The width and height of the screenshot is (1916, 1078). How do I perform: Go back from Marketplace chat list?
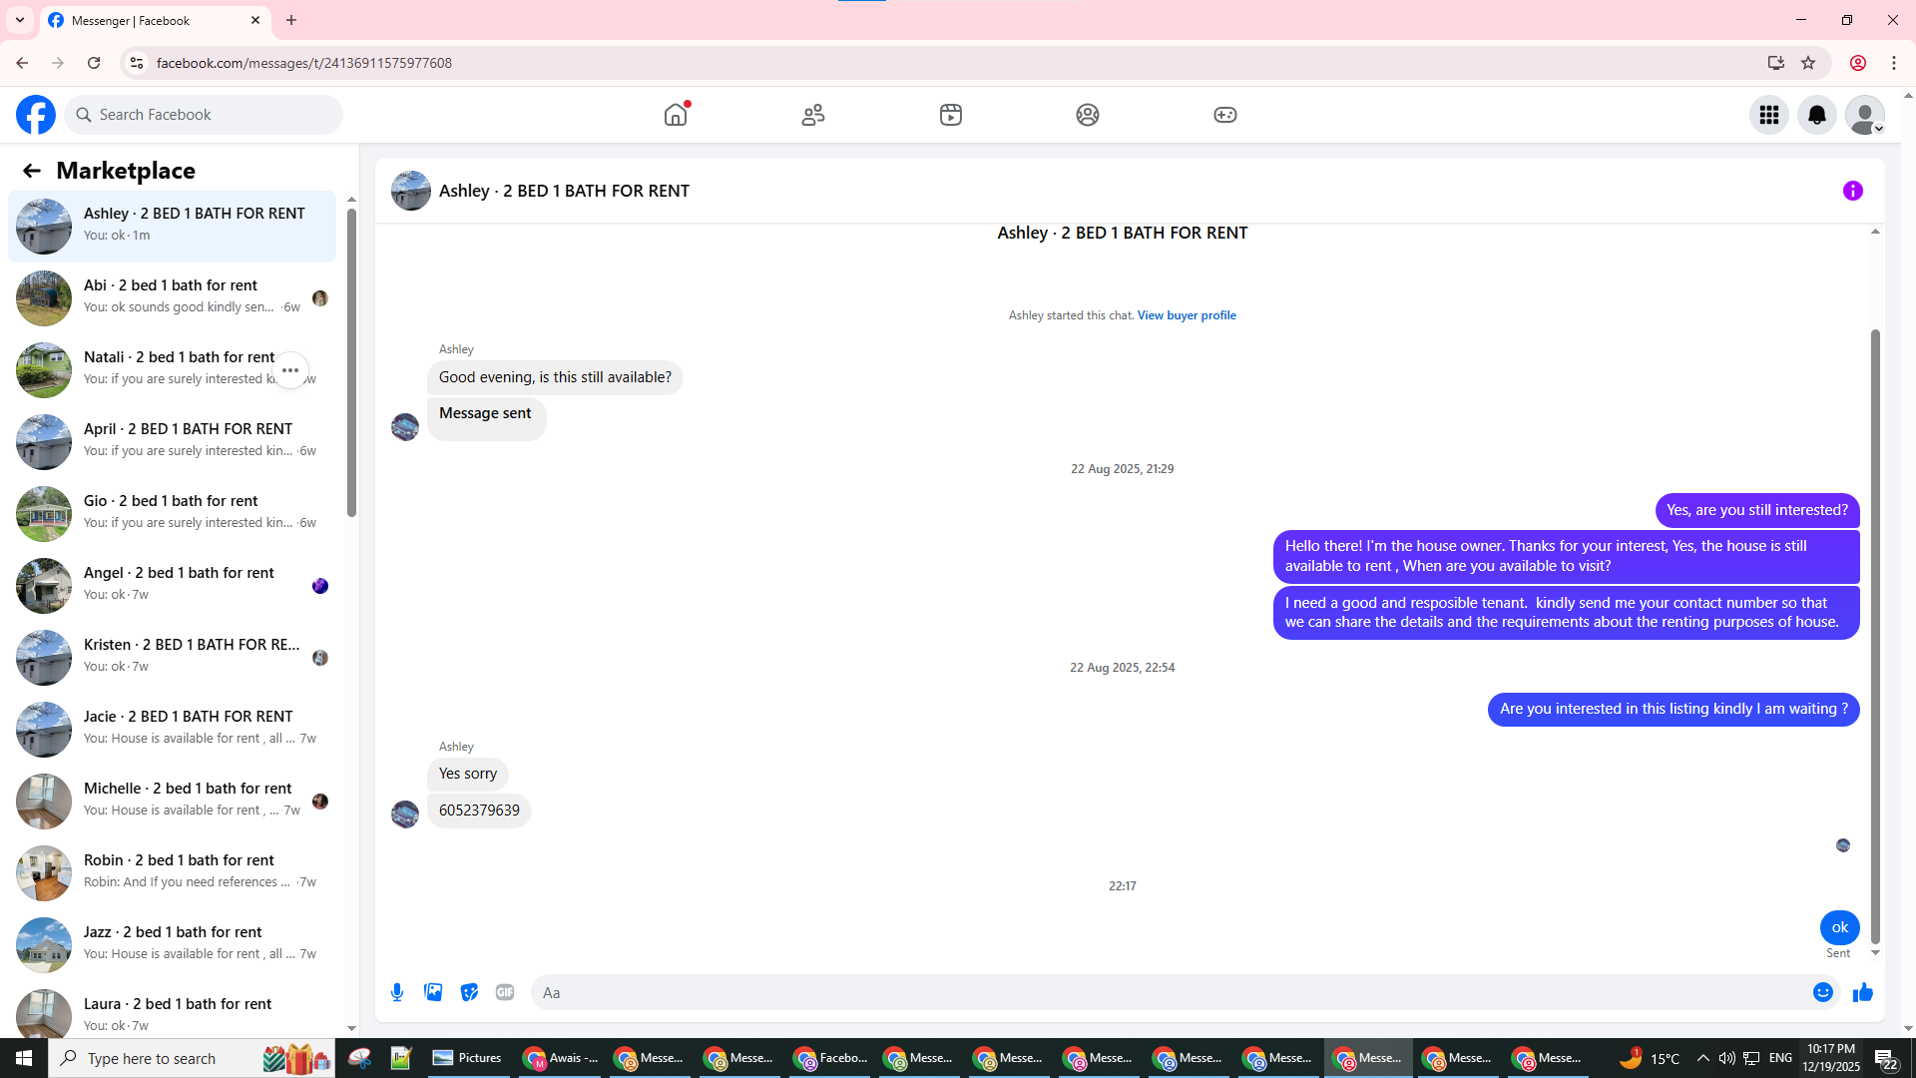click(32, 171)
